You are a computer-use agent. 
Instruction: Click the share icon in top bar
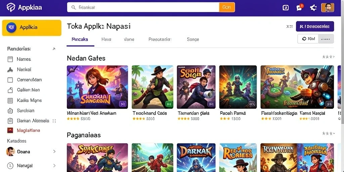[x=313, y=8]
